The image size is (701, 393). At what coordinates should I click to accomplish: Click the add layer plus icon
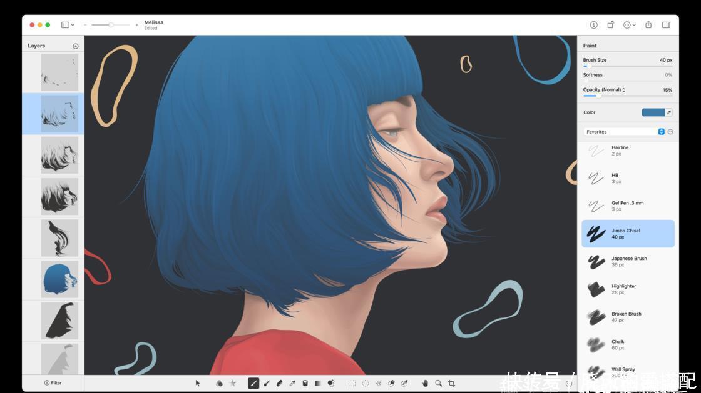[x=76, y=46]
